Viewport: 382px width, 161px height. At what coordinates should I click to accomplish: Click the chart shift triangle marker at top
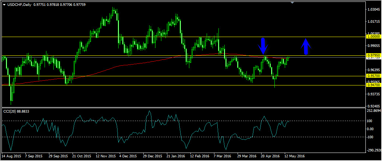tap(292, 3)
